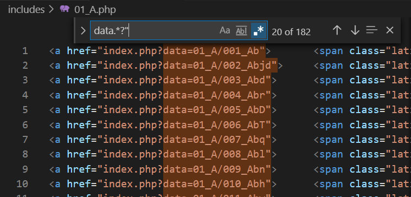Toggle Match Case option in find bar
411x197 pixels.
tap(224, 31)
